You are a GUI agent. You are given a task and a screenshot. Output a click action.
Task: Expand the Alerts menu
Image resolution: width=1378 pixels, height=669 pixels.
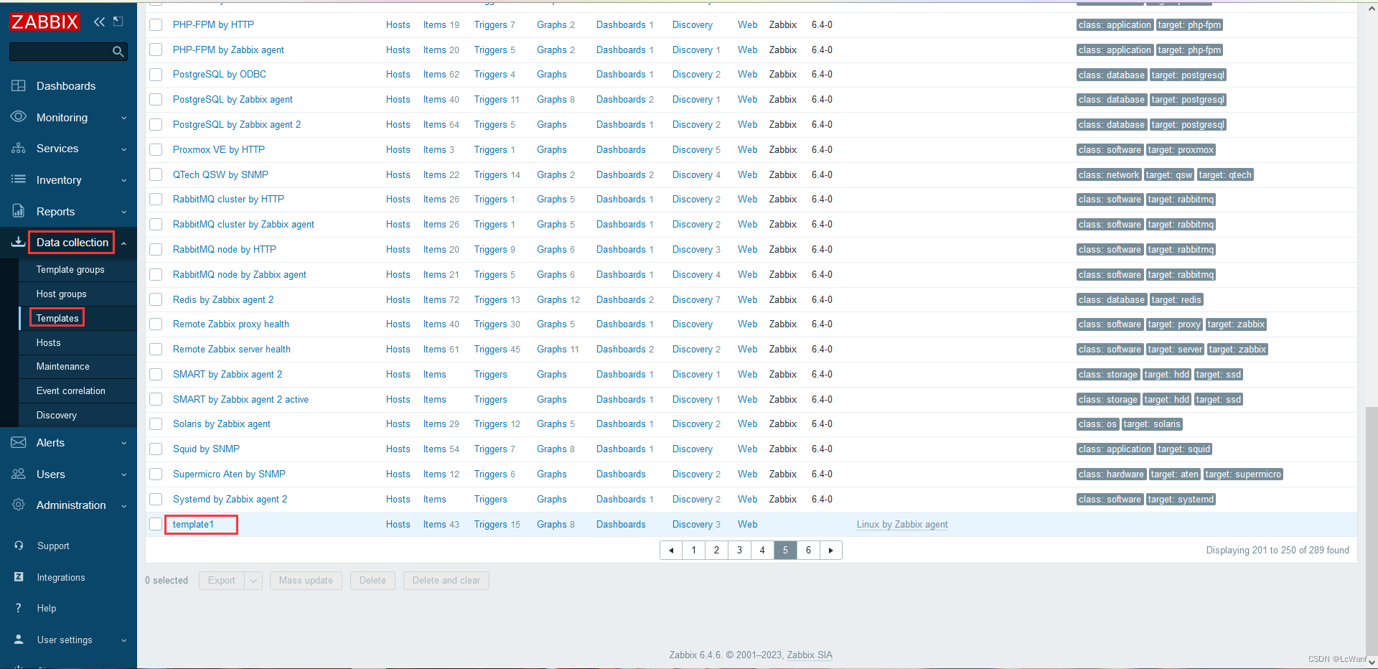(x=124, y=443)
